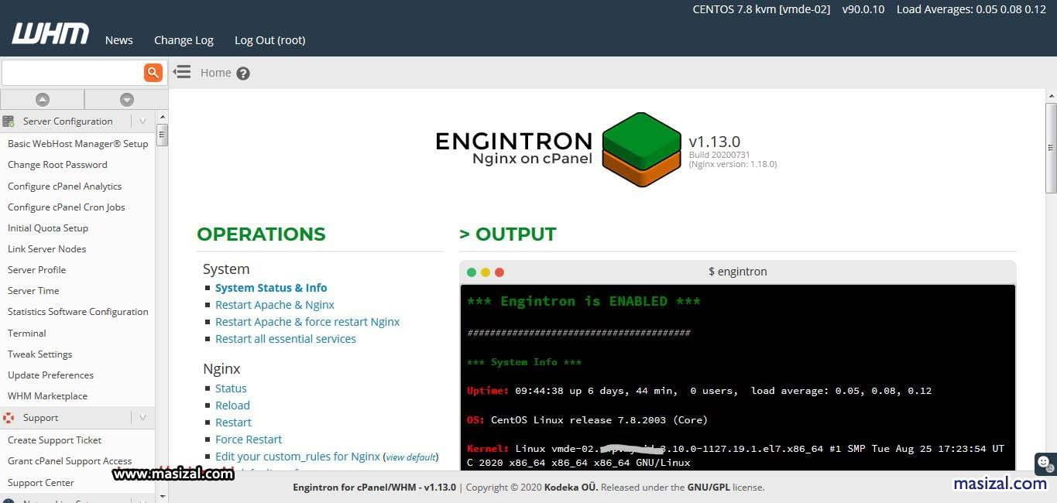
Task: Click Restart Apache & Nginx link
Action: [x=275, y=305]
